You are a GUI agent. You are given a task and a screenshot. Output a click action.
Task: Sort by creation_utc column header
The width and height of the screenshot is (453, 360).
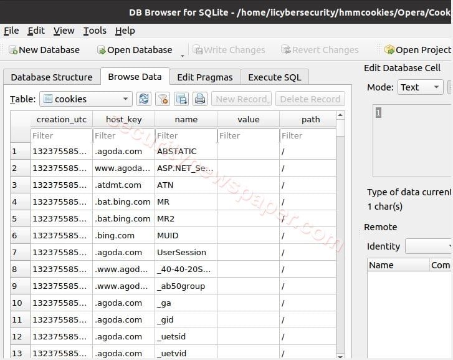tap(62, 119)
